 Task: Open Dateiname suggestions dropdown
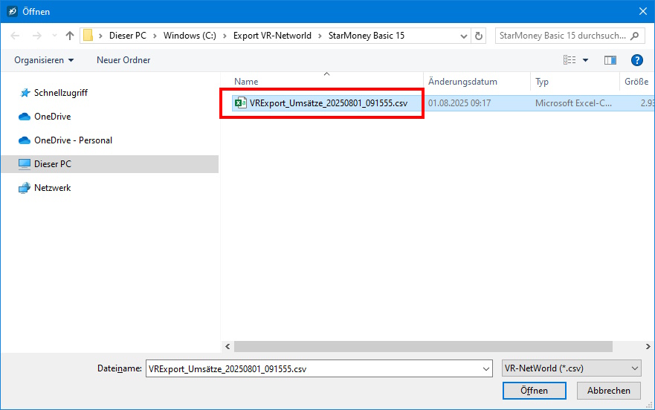pos(485,368)
